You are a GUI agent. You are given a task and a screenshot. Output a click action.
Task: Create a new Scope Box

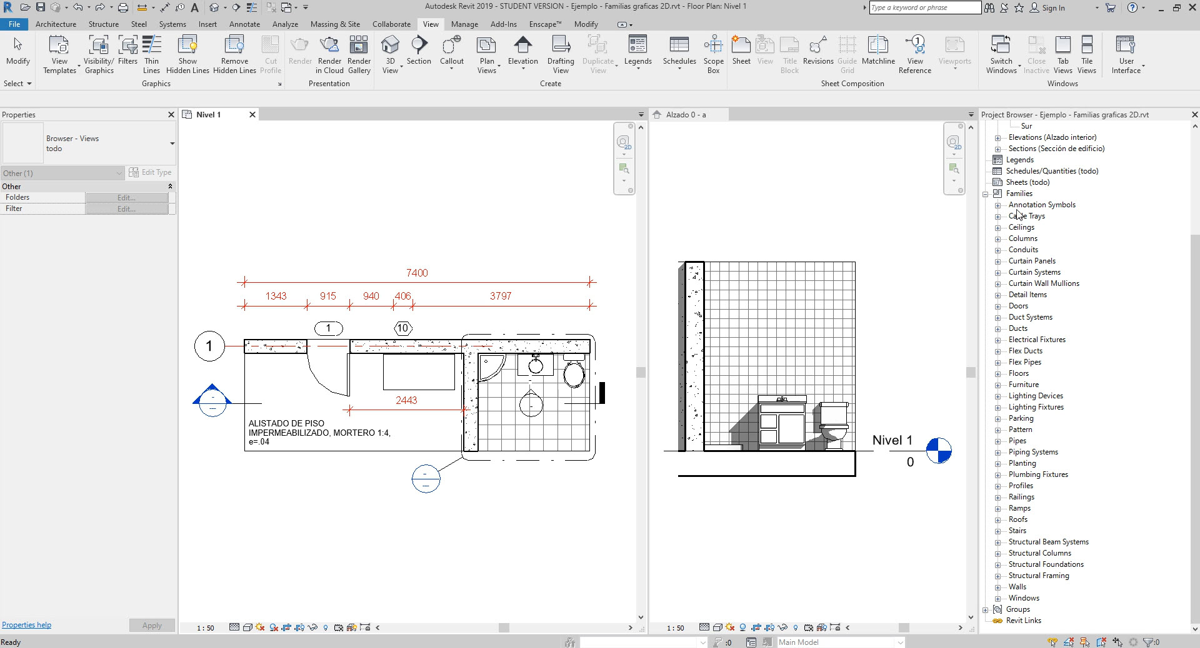tap(713, 55)
